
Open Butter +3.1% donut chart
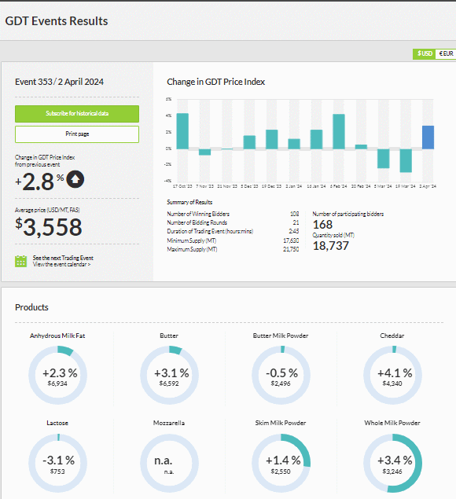pyautogui.click(x=169, y=375)
